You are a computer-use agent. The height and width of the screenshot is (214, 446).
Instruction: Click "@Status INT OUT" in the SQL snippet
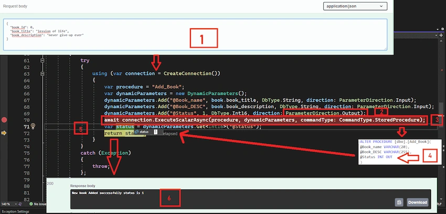click(376, 157)
